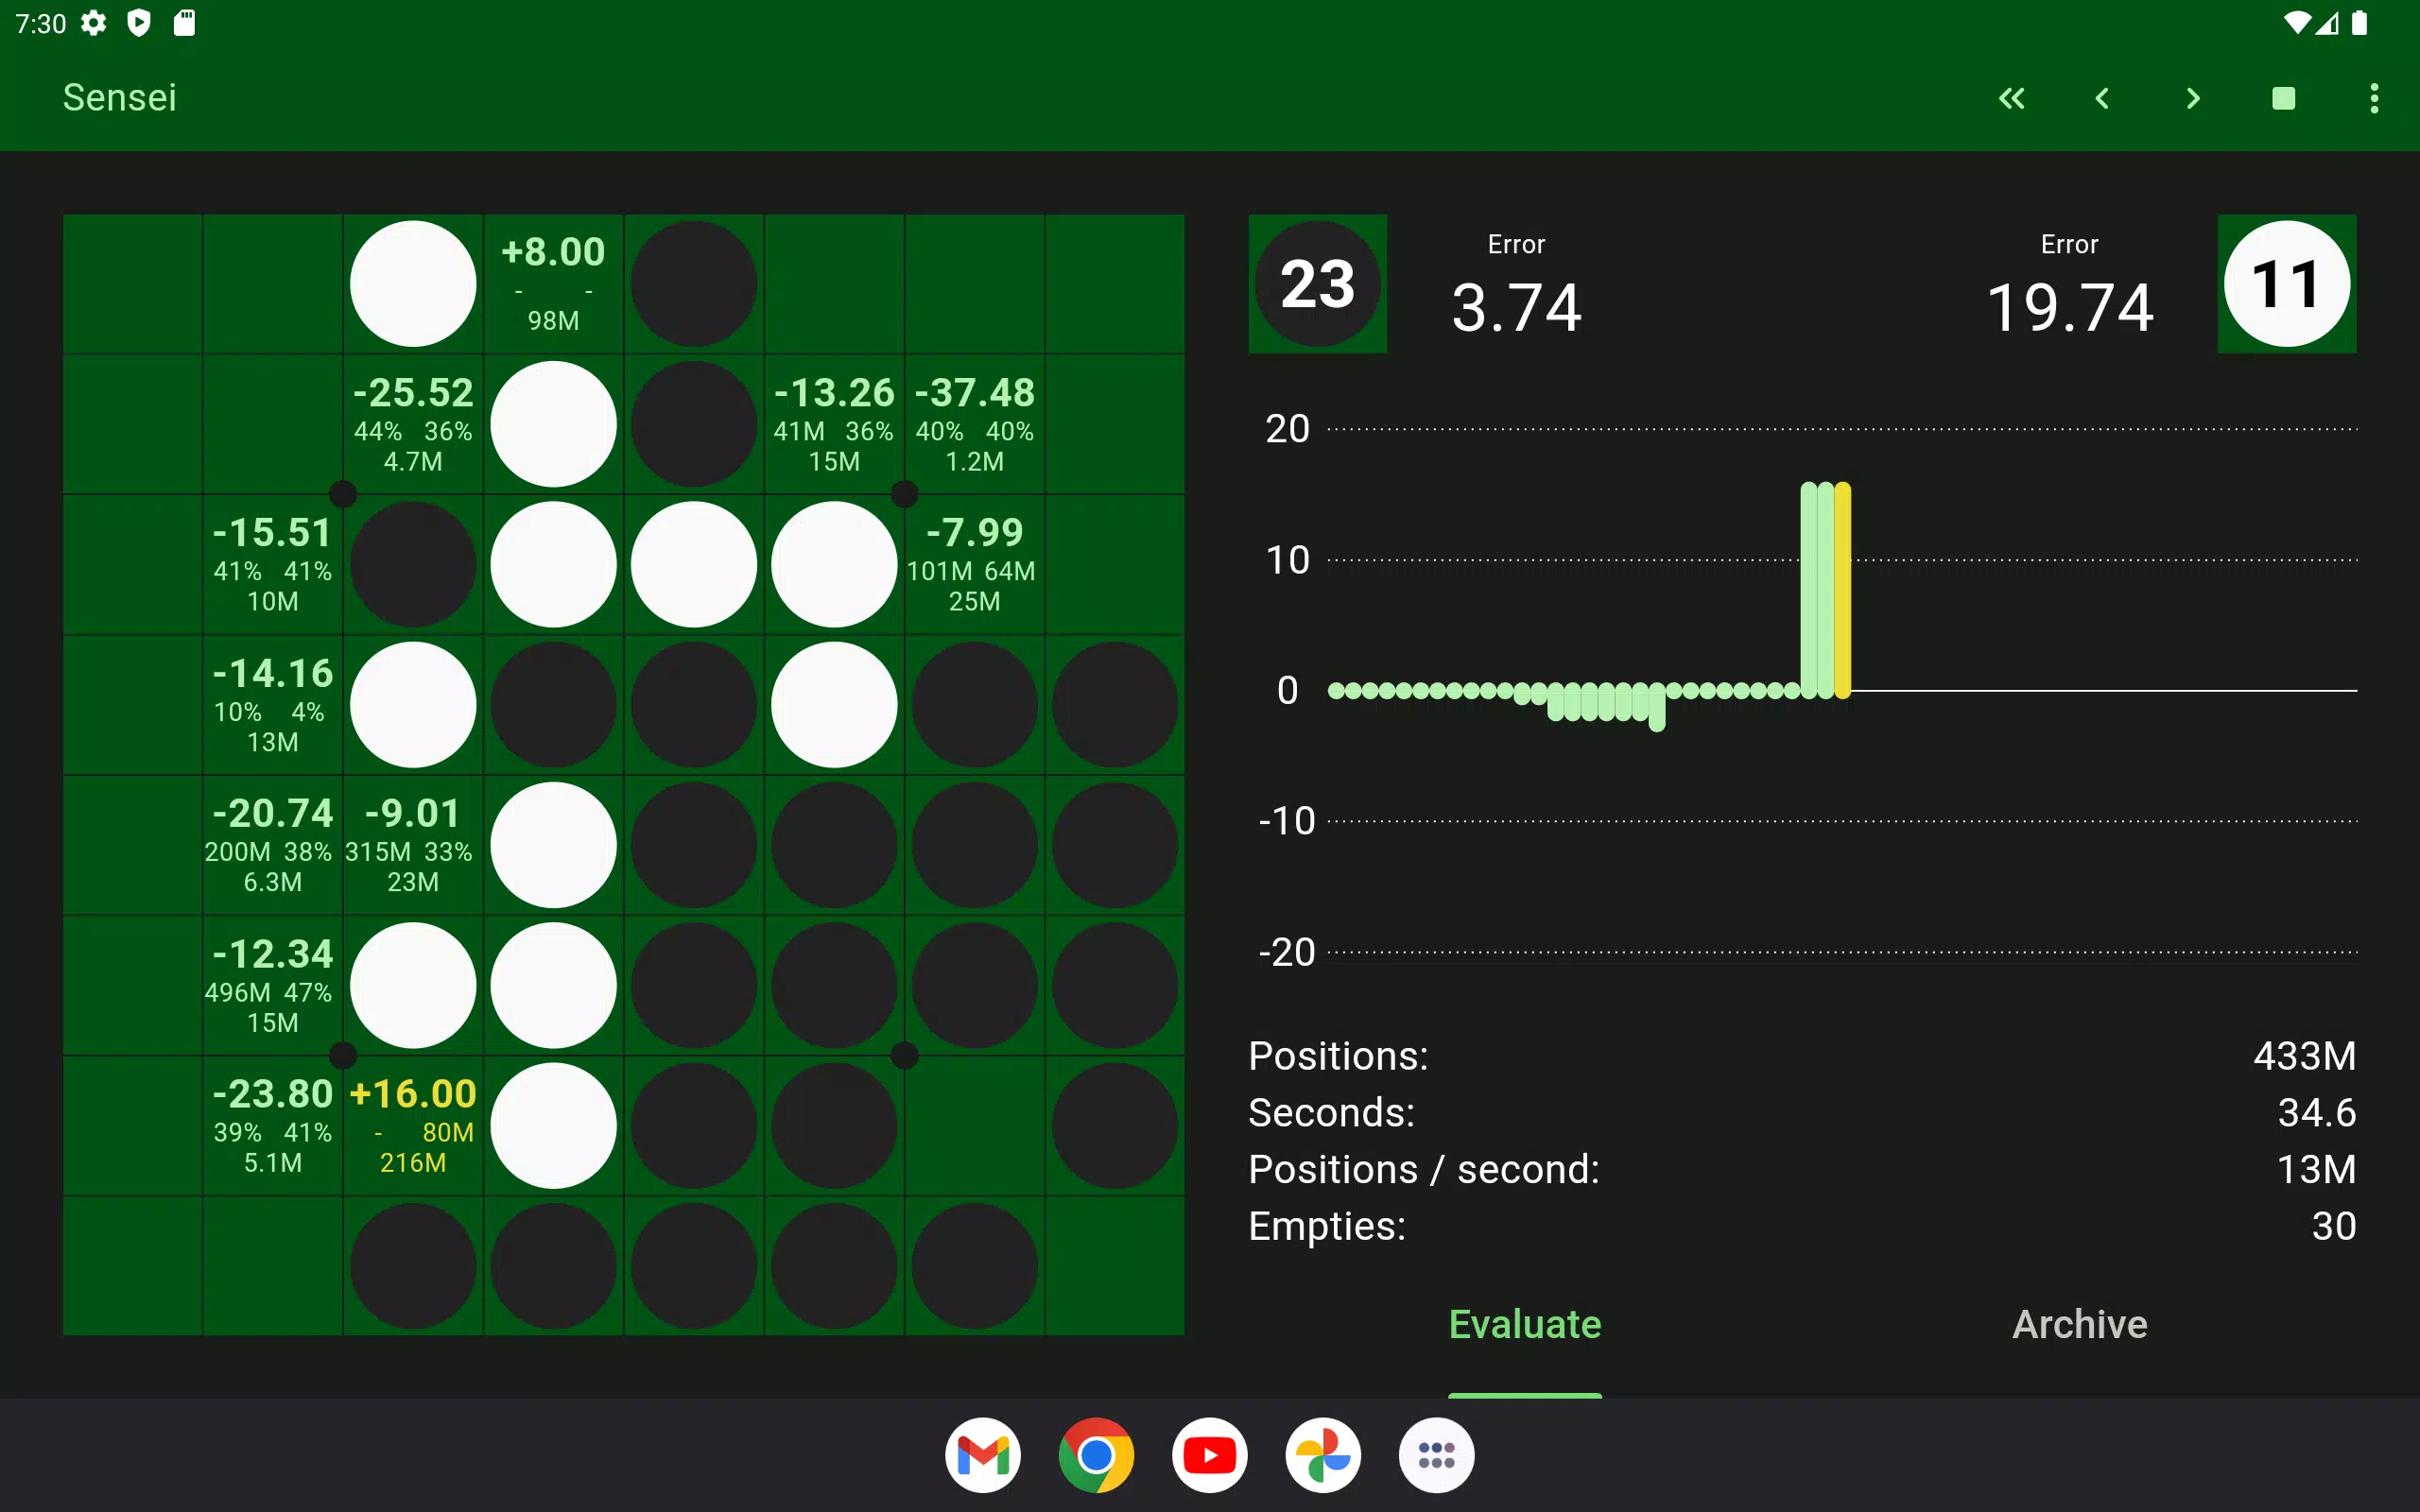Open Gmail from the dock

coord(982,1455)
